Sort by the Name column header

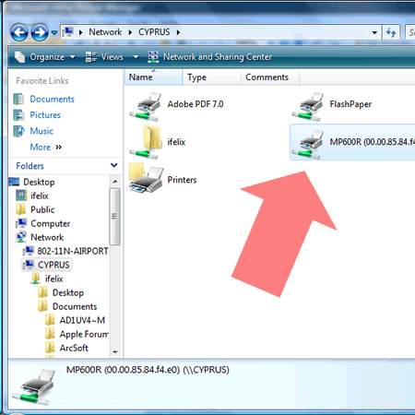(x=153, y=77)
